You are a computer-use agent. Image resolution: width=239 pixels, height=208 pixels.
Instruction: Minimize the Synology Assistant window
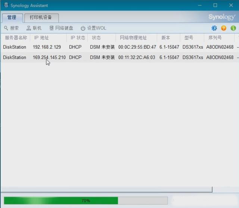[x=200, y=5]
